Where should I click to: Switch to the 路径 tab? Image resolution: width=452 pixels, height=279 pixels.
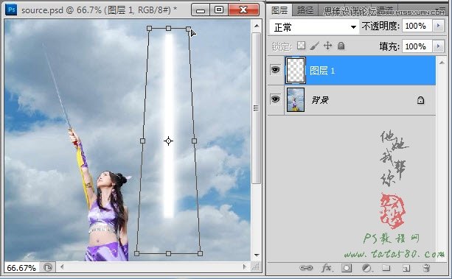(305, 10)
